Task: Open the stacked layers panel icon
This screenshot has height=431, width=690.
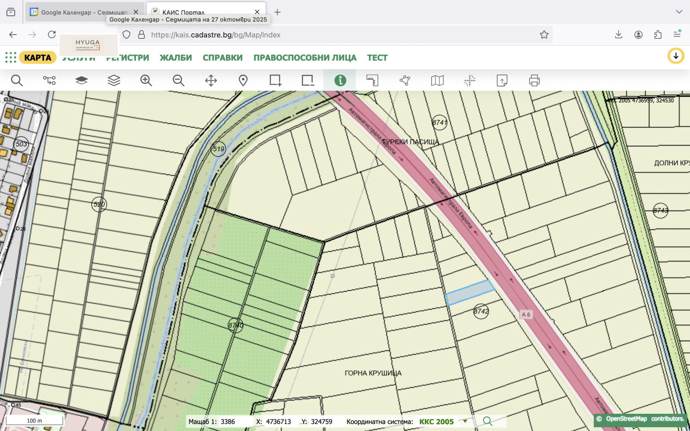Action: click(114, 81)
